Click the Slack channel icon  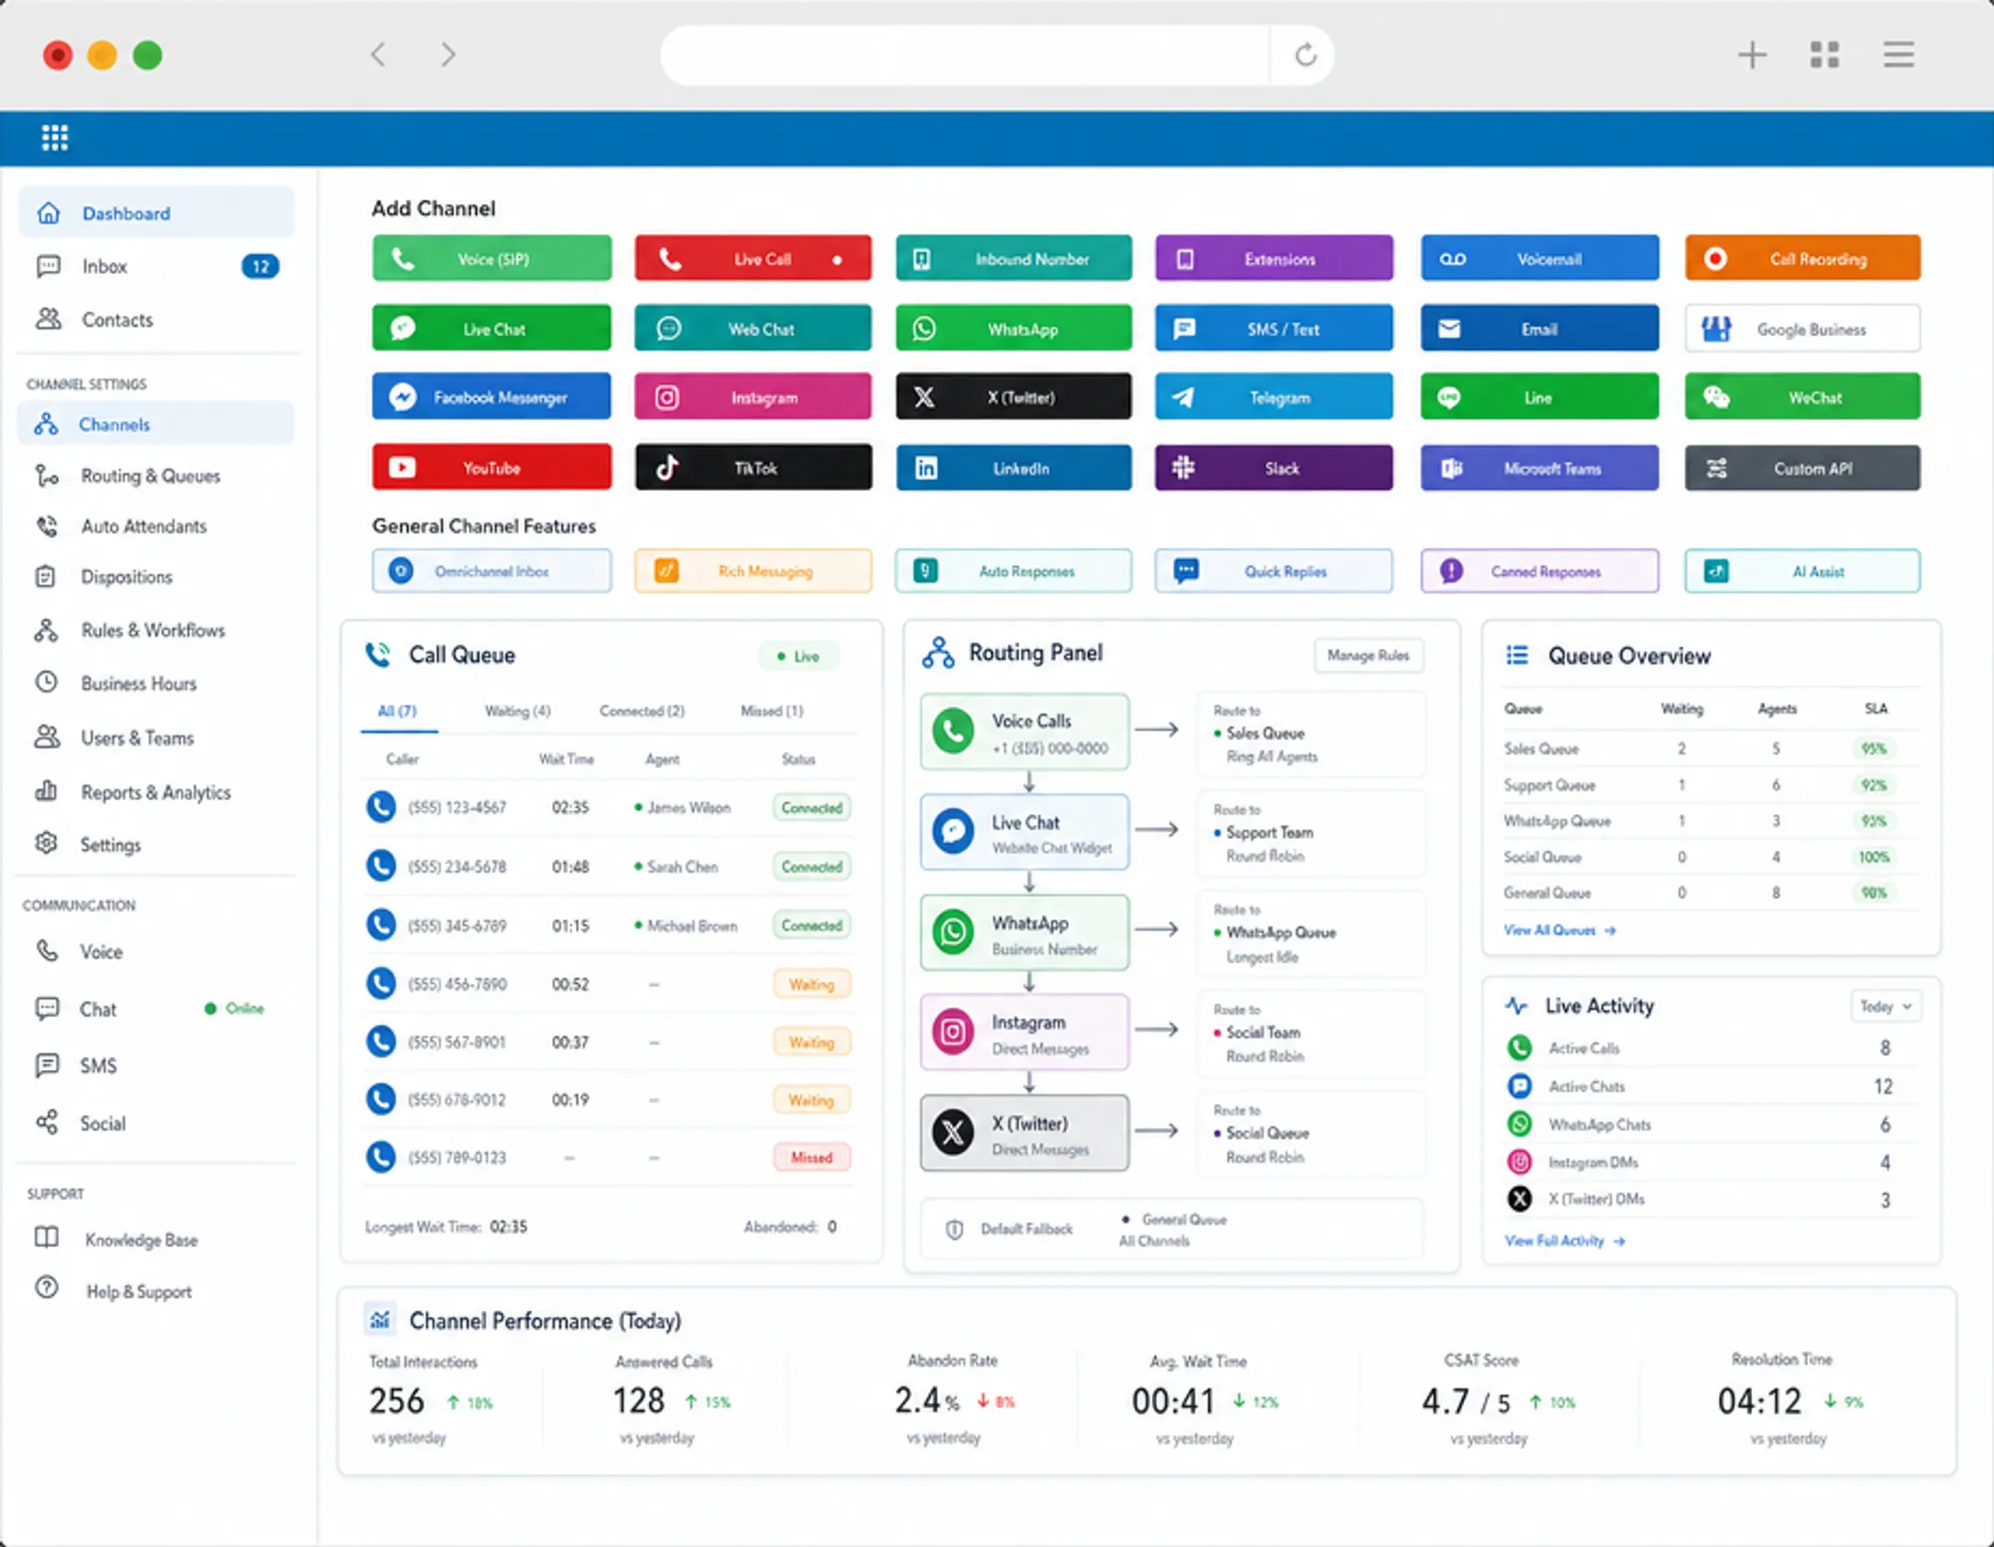[x=1183, y=468]
